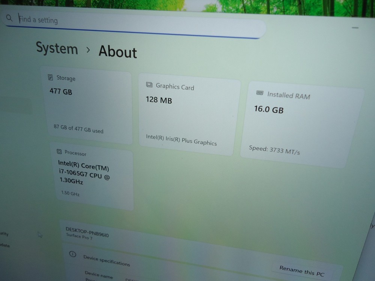Click the Graphics Card icon
The image size is (375, 281).
[x=149, y=85]
